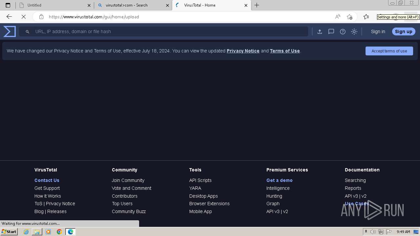View site information lock icon
Viewport: 420px width, 236px height.
(41, 17)
